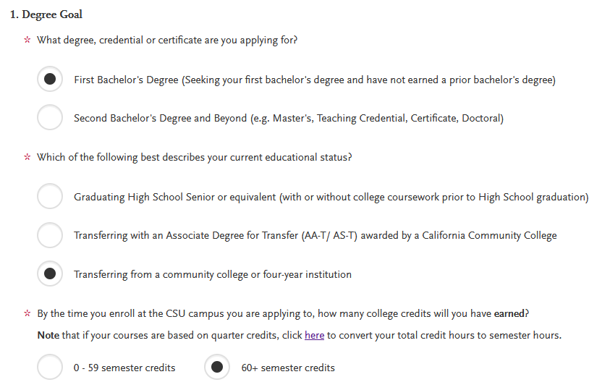Choose the Graduating High School Senior radio circle
The width and height of the screenshot is (610, 390).
coord(50,197)
